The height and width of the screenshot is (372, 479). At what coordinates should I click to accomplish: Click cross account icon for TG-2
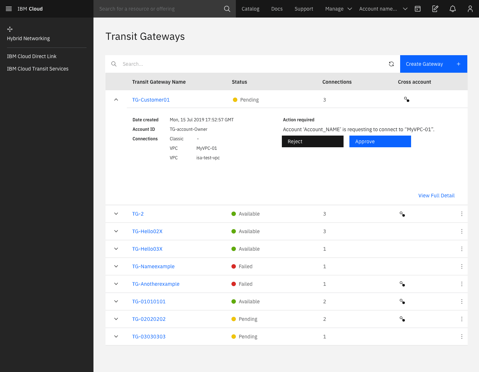[x=402, y=214]
